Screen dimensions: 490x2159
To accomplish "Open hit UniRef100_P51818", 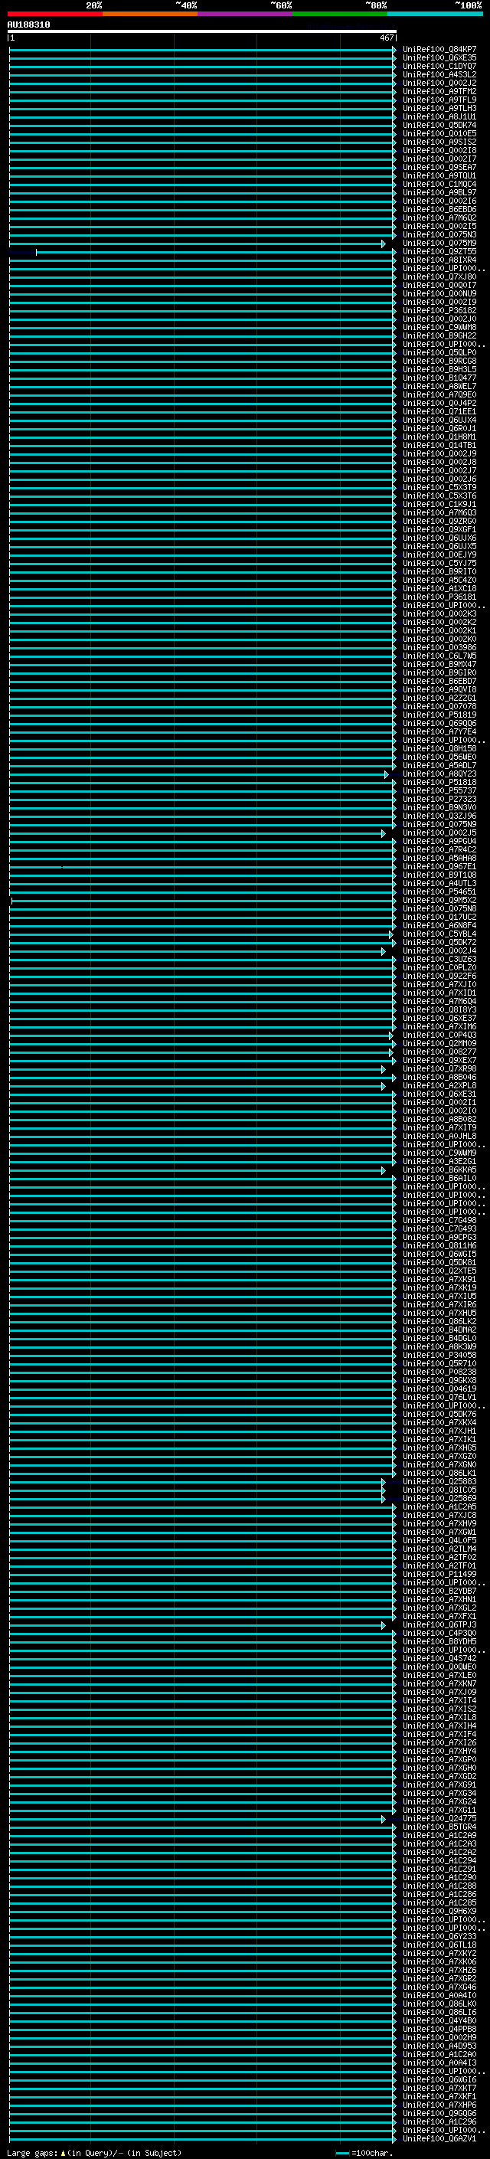I will (x=439, y=782).
